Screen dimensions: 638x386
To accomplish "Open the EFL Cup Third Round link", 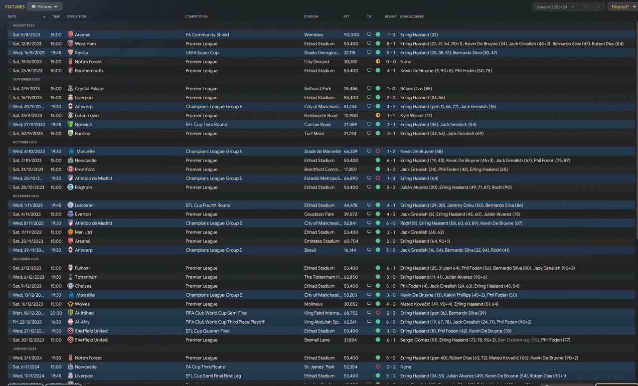I will click(206, 125).
